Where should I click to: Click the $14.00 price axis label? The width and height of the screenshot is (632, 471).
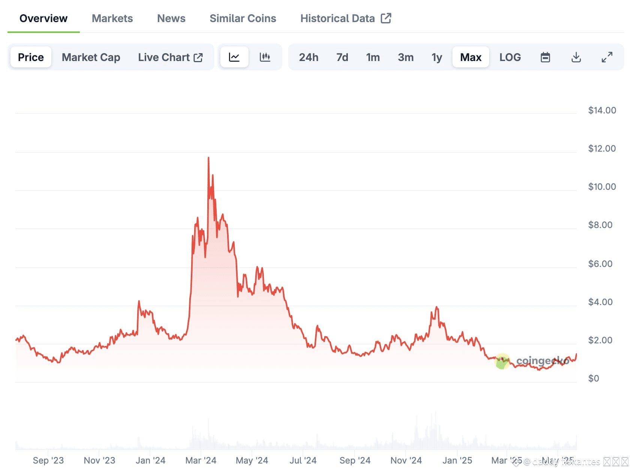pos(602,110)
